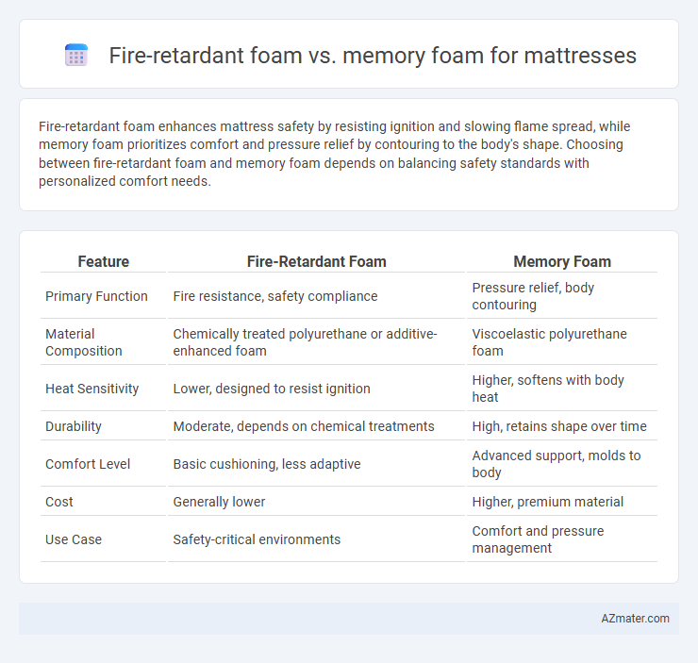
Task: Select the 'Comfort Level' row label
Action: pyautogui.click(x=88, y=464)
